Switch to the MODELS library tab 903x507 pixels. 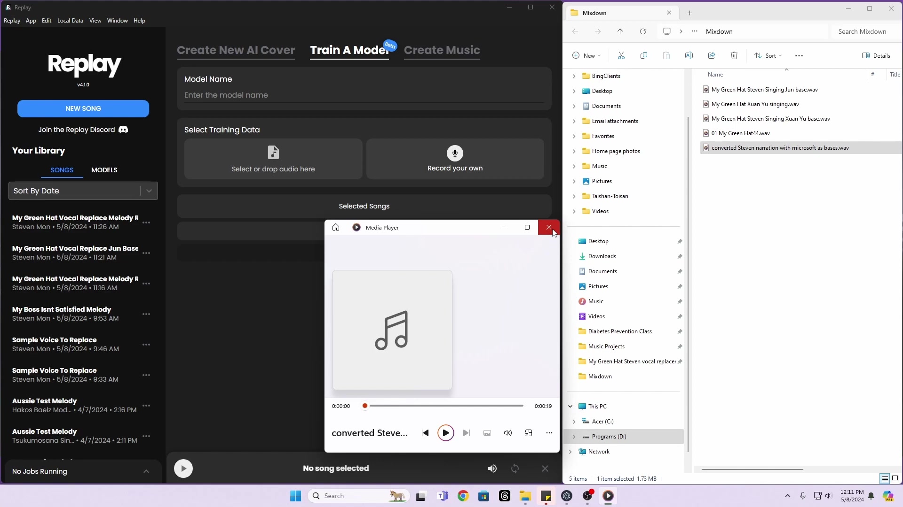104,170
